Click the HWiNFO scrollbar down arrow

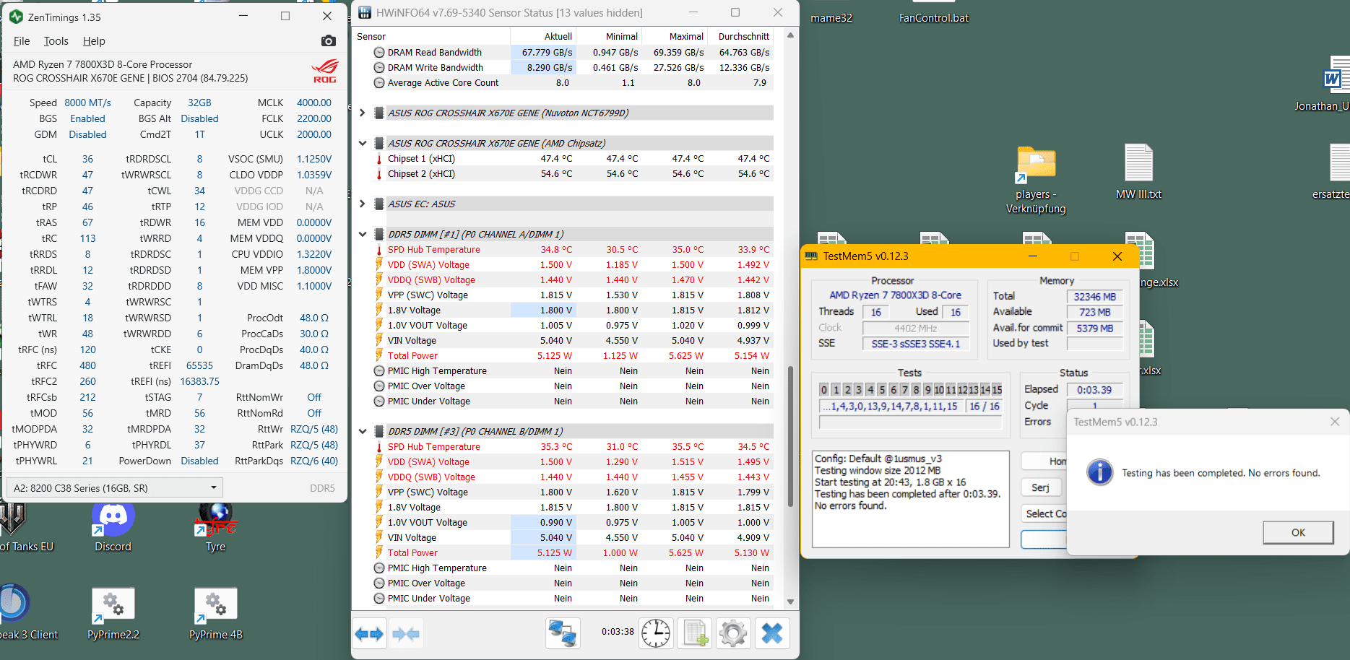pos(790,602)
